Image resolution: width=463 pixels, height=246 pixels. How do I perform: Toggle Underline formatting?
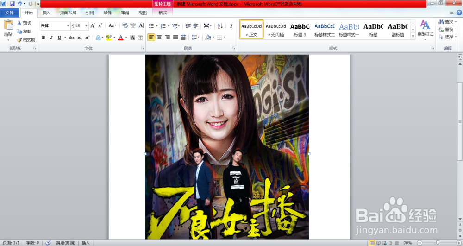[59, 38]
